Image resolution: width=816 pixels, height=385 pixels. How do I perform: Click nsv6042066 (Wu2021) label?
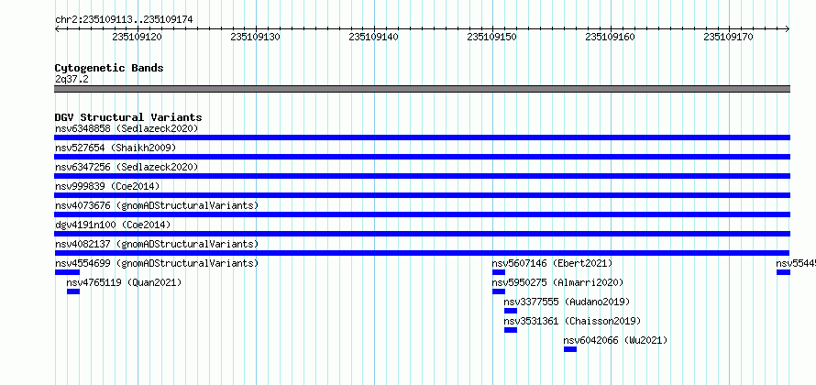tap(615, 340)
